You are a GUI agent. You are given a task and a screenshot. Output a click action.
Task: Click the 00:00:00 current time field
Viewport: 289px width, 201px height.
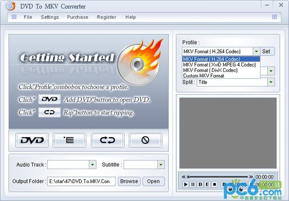(264, 177)
